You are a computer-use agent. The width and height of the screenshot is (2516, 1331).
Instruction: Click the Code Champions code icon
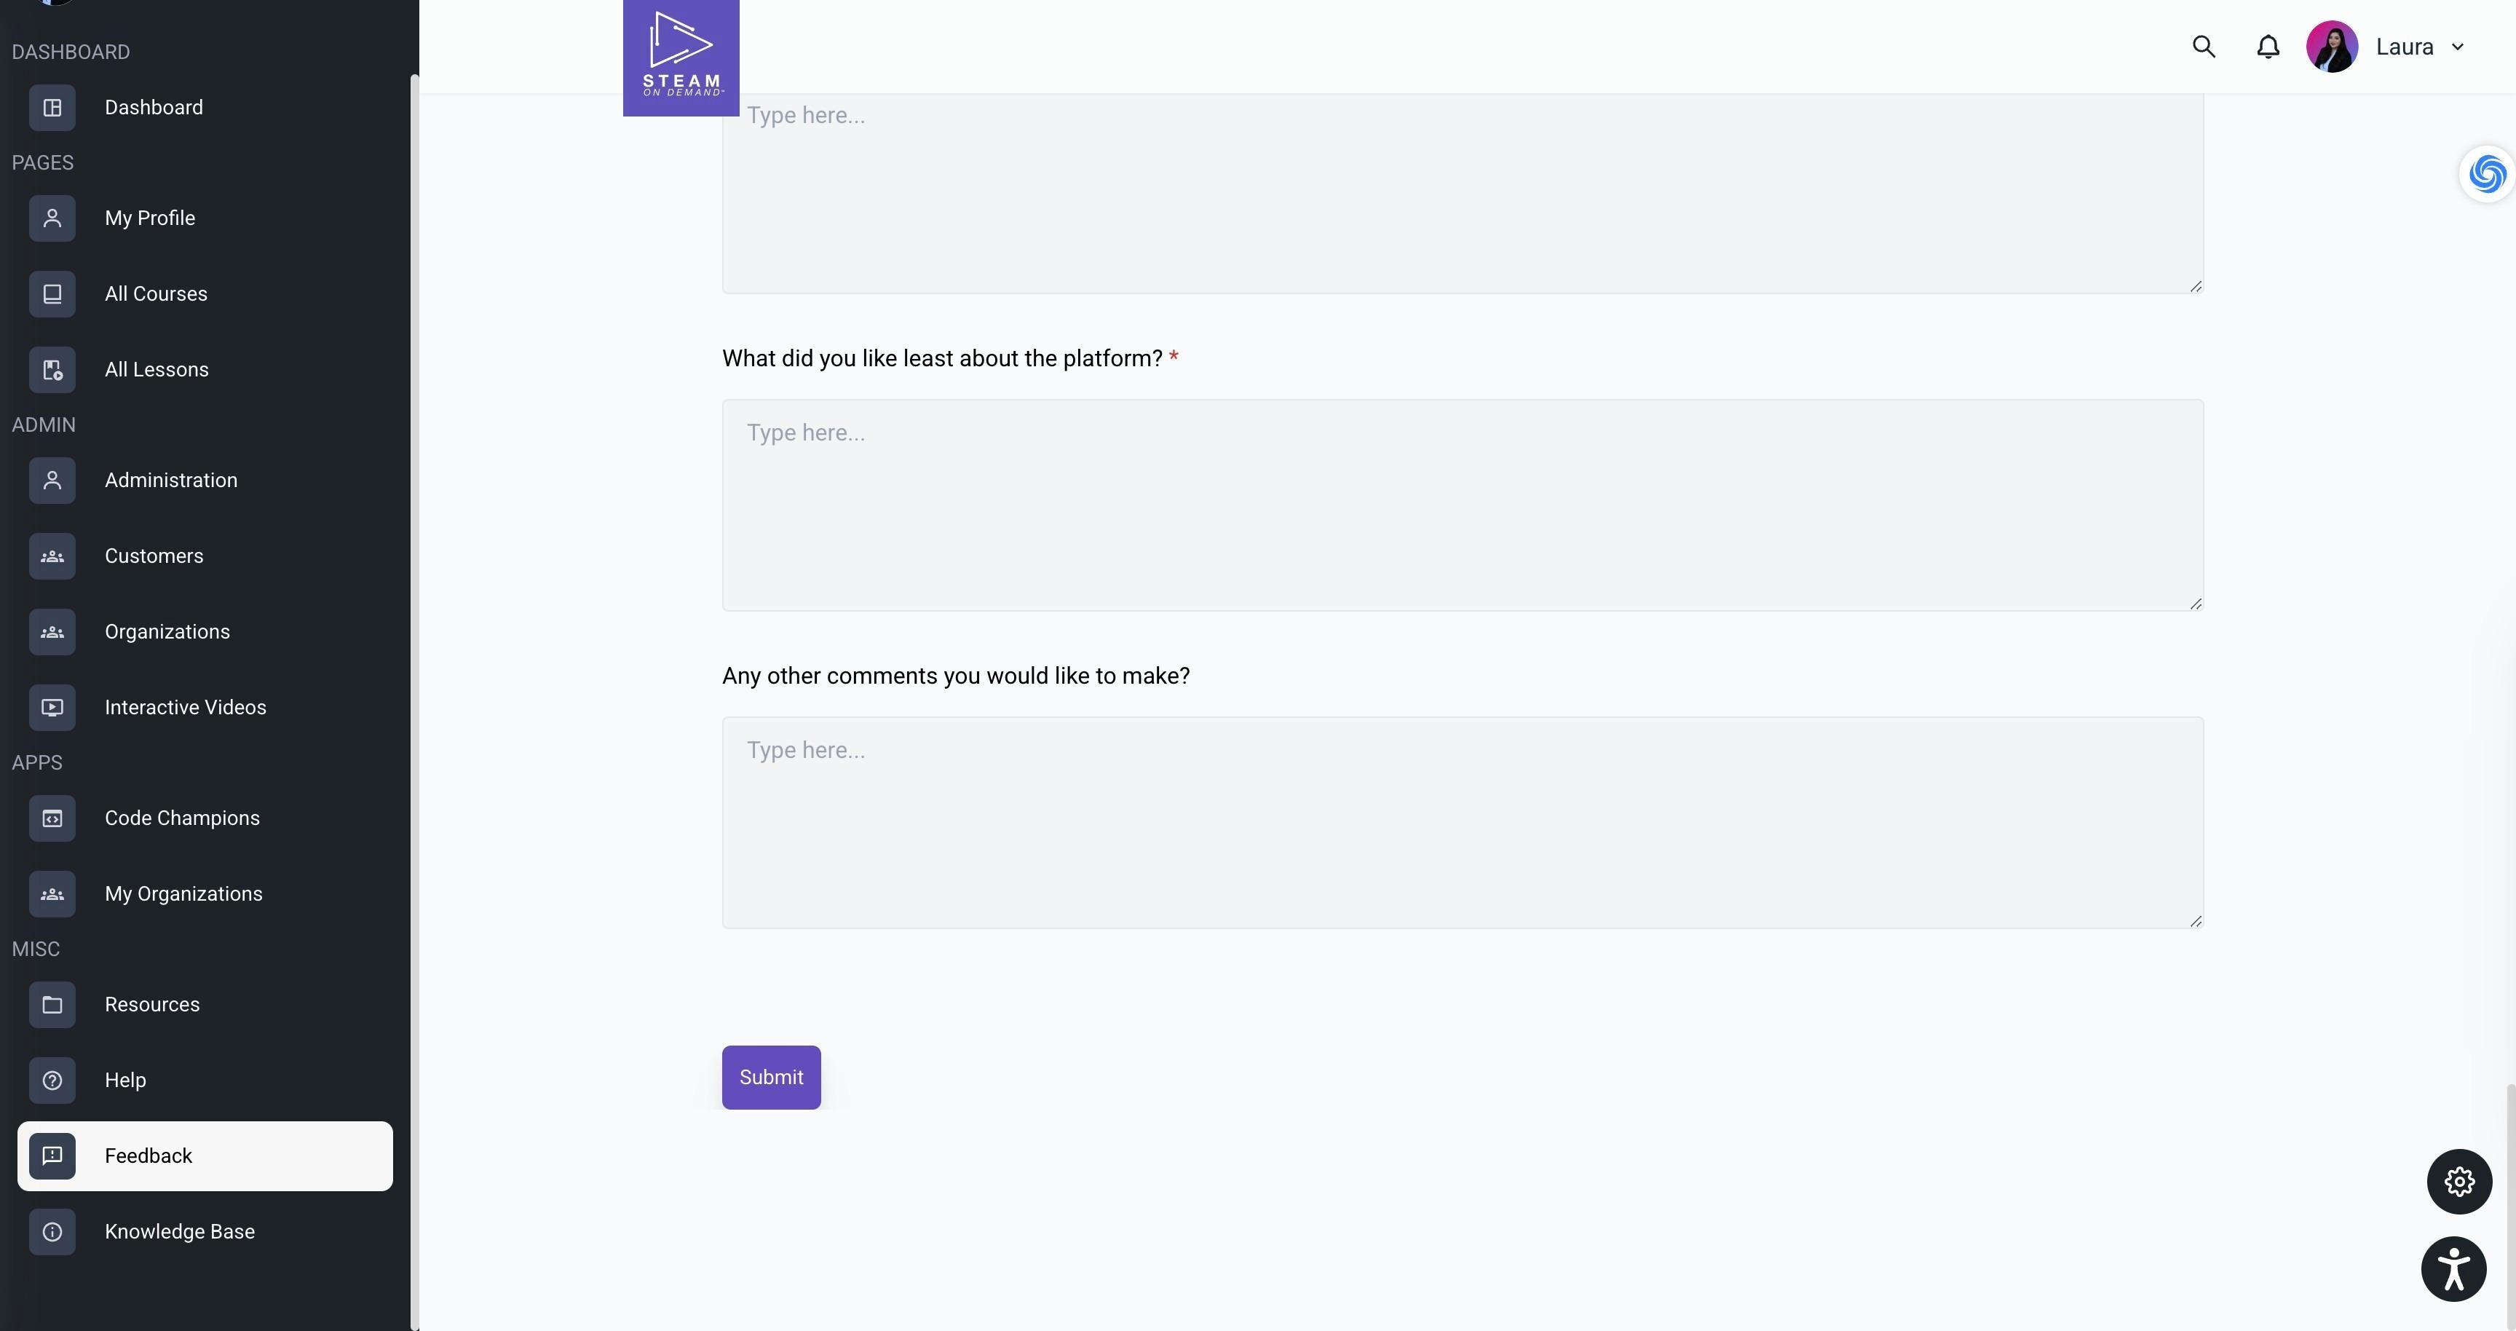tap(52, 818)
